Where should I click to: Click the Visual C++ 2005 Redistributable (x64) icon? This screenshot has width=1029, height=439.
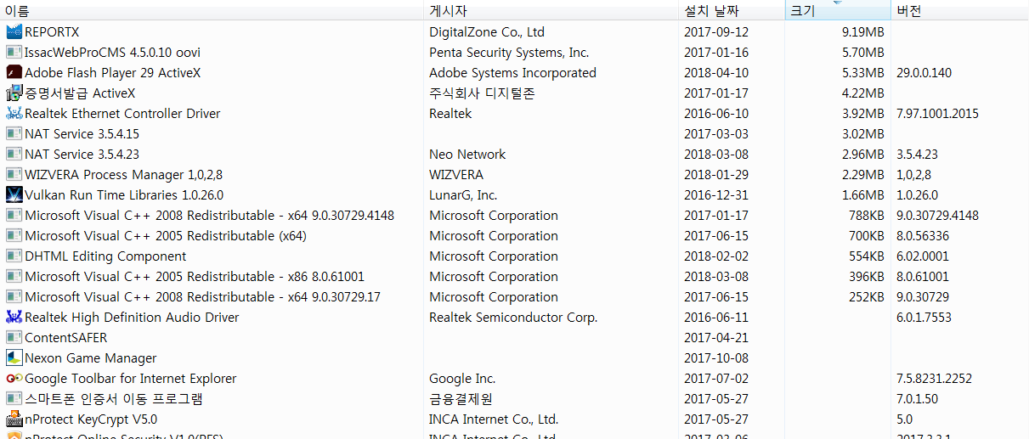[14, 236]
